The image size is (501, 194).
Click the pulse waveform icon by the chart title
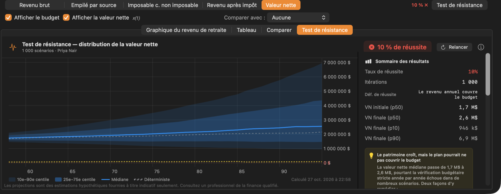(x=13, y=47)
